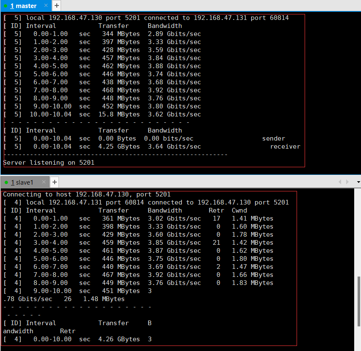Open a new tab beside slave1
The height and width of the screenshot is (351, 361).
55,182
